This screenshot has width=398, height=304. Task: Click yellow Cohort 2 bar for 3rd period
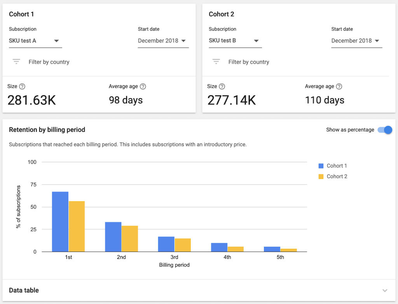click(x=183, y=245)
